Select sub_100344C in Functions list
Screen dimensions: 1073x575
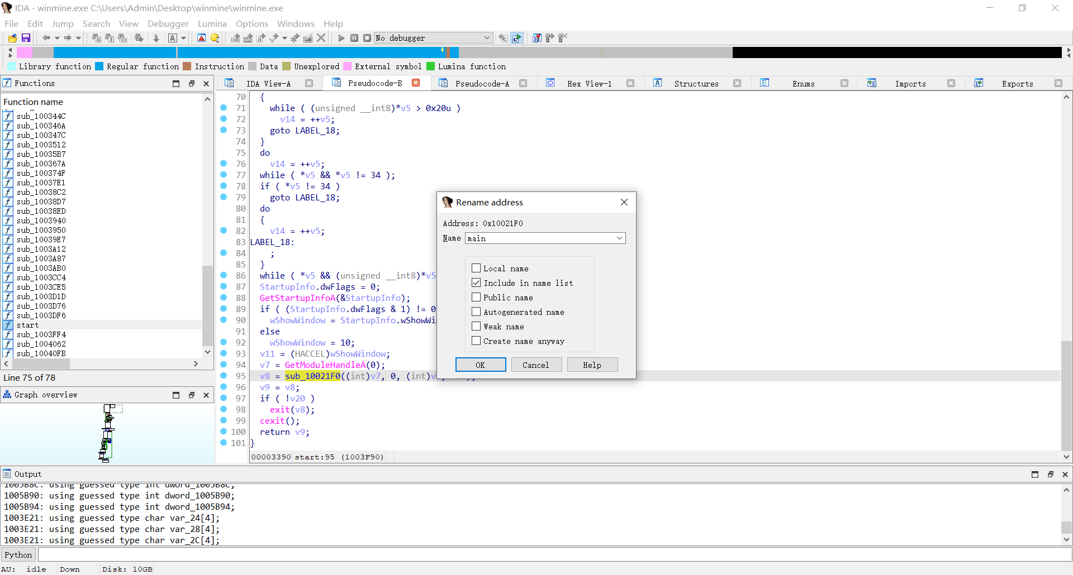pyautogui.click(x=102, y=116)
